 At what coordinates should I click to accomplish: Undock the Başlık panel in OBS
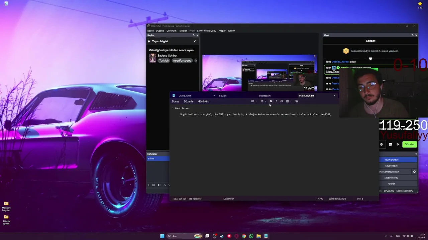point(194,35)
